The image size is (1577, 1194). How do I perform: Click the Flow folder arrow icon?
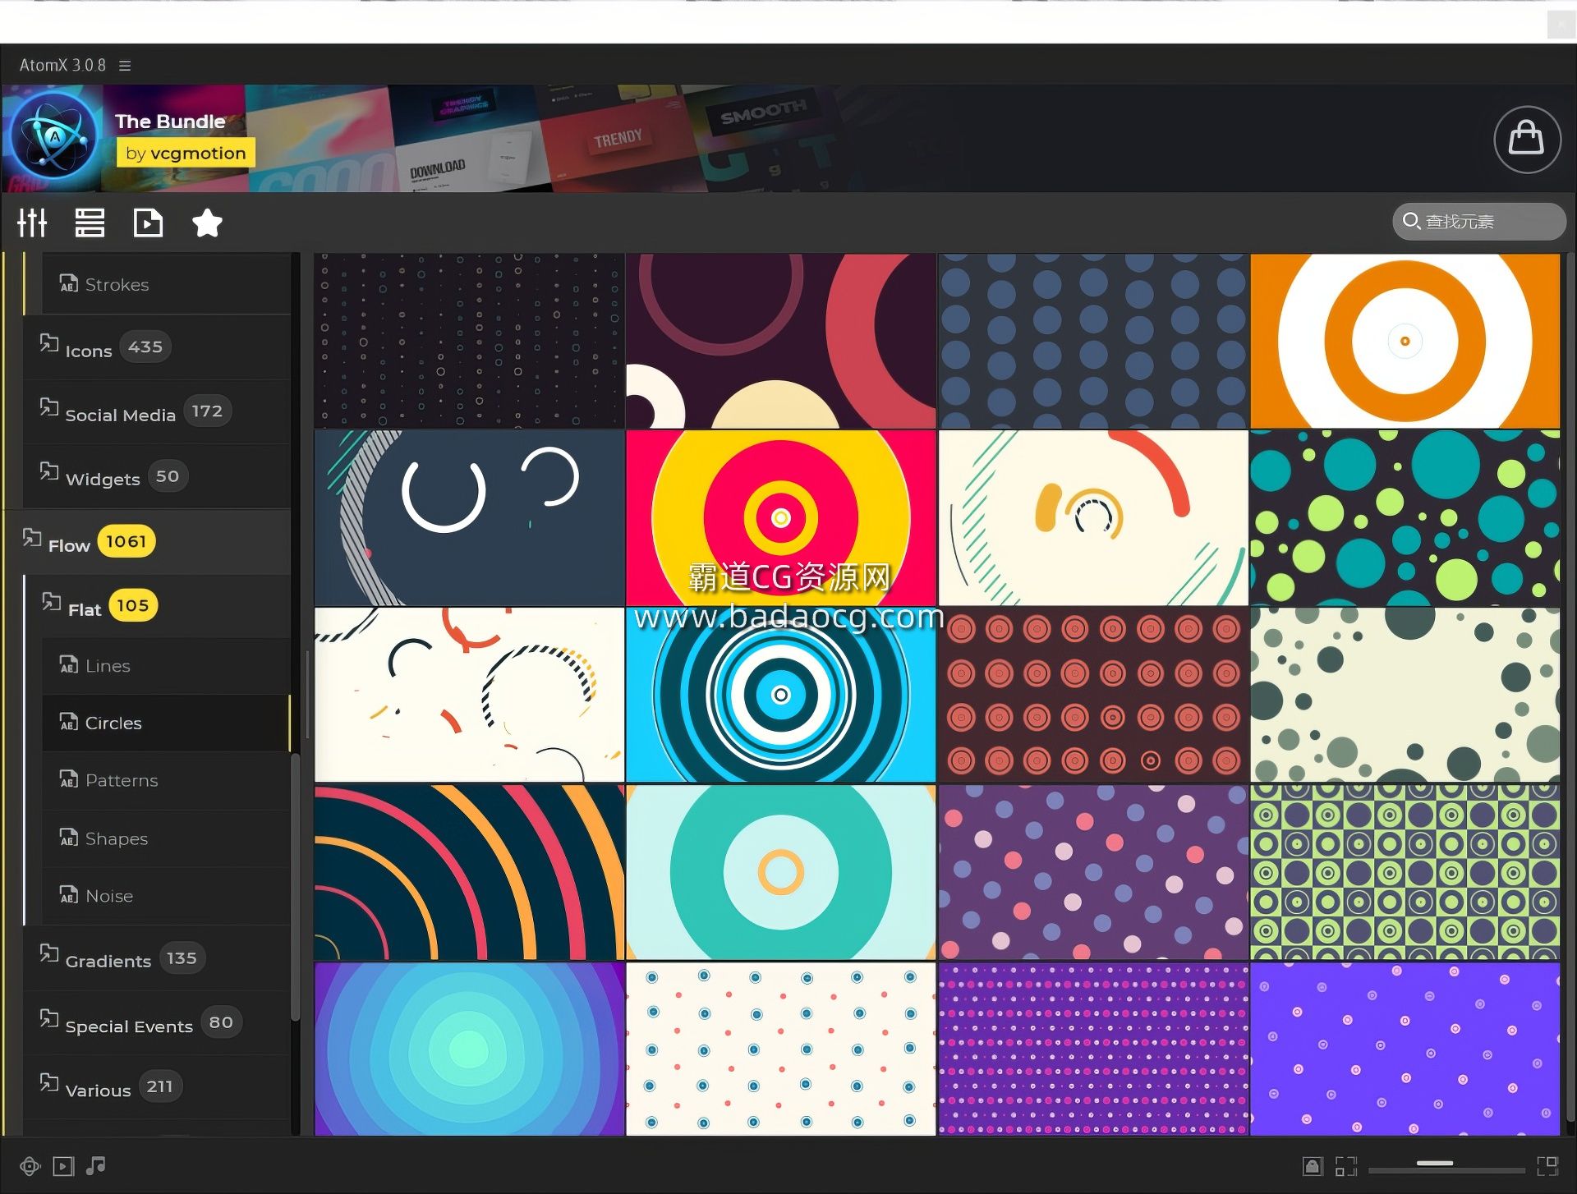(32, 538)
